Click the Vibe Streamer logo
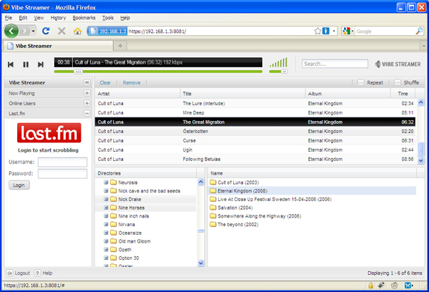 pyautogui.click(x=398, y=64)
